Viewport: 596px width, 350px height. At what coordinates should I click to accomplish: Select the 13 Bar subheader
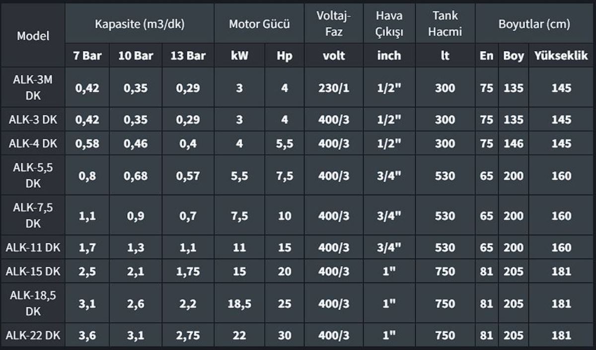[187, 56]
